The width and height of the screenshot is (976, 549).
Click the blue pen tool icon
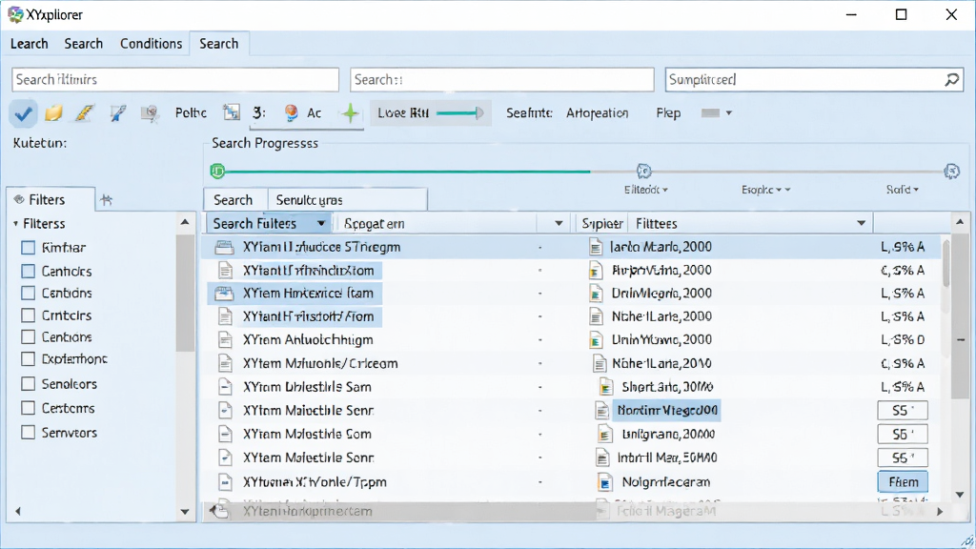click(x=117, y=112)
